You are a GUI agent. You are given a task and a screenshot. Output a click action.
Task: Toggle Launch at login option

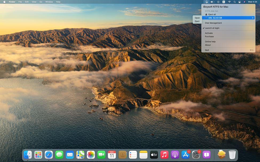tap(212, 28)
